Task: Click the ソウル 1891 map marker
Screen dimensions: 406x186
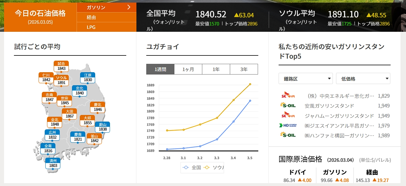Action: coord(61,80)
